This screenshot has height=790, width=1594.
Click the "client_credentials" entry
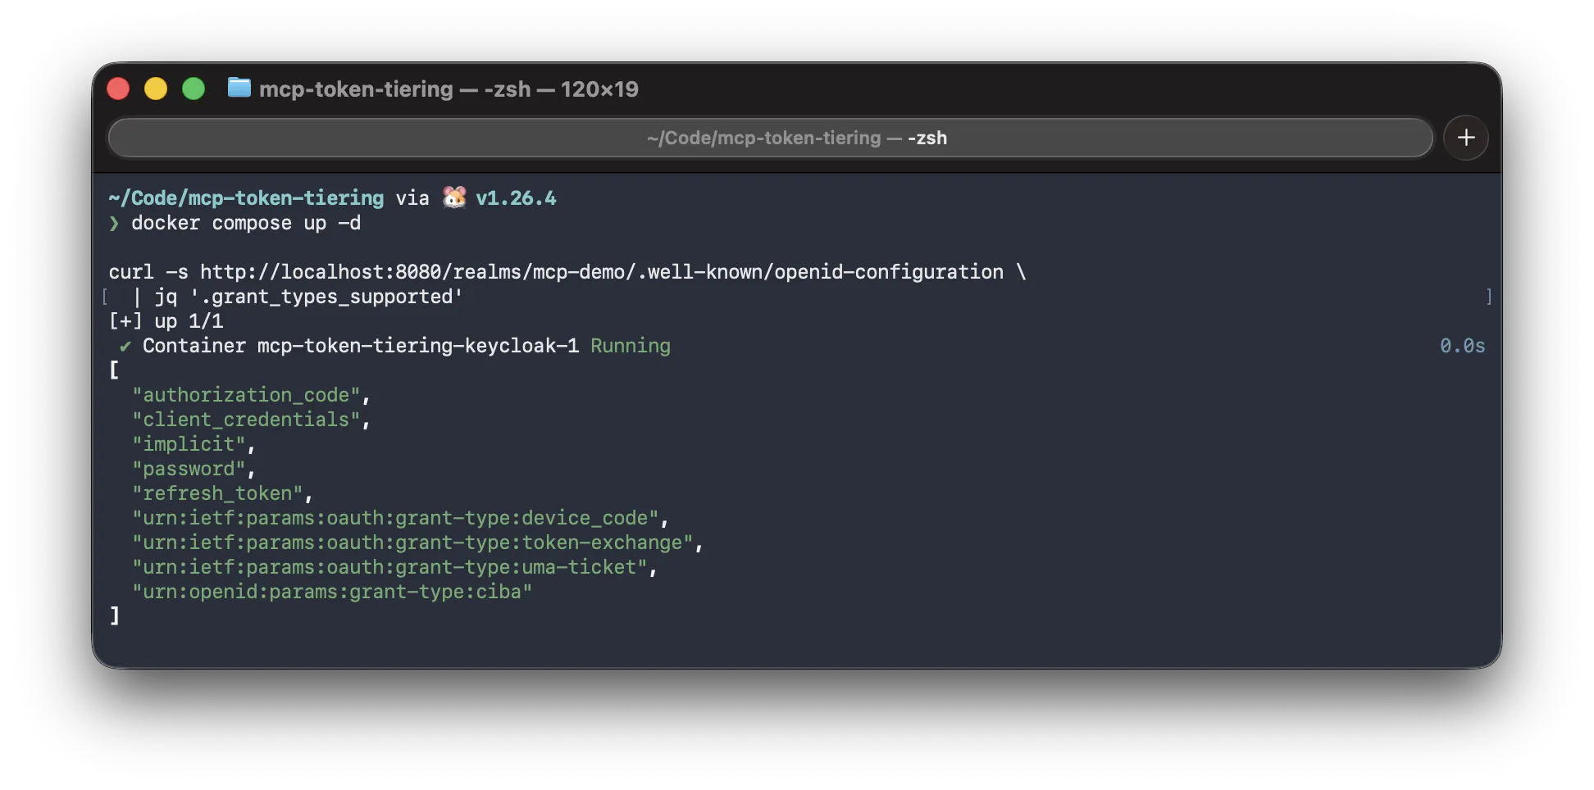(246, 420)
